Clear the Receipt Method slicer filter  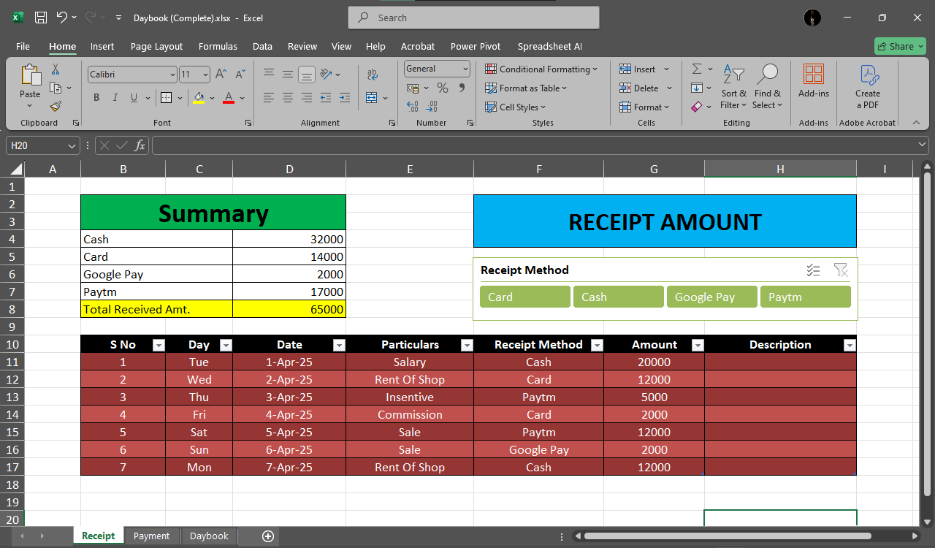click(x=841, y=270)
